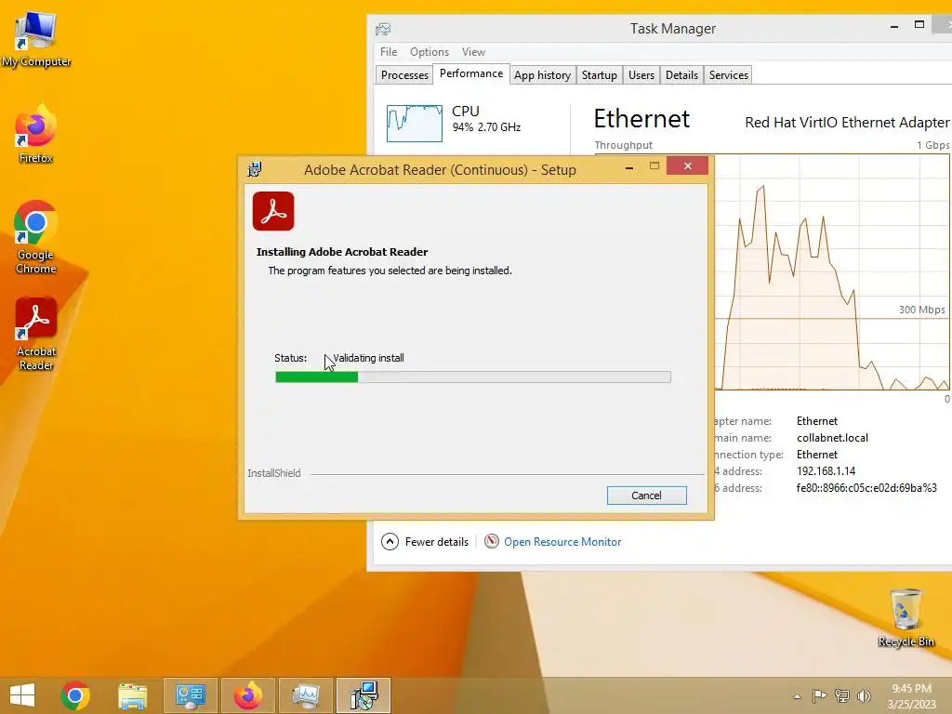Switch to Firefox in the taskbar
Screen dimensions: 952x714
[x=247, y=695]
